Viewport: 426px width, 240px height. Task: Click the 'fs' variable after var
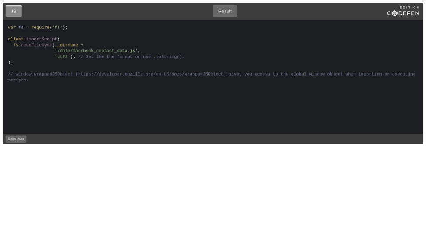pos(21,28)
